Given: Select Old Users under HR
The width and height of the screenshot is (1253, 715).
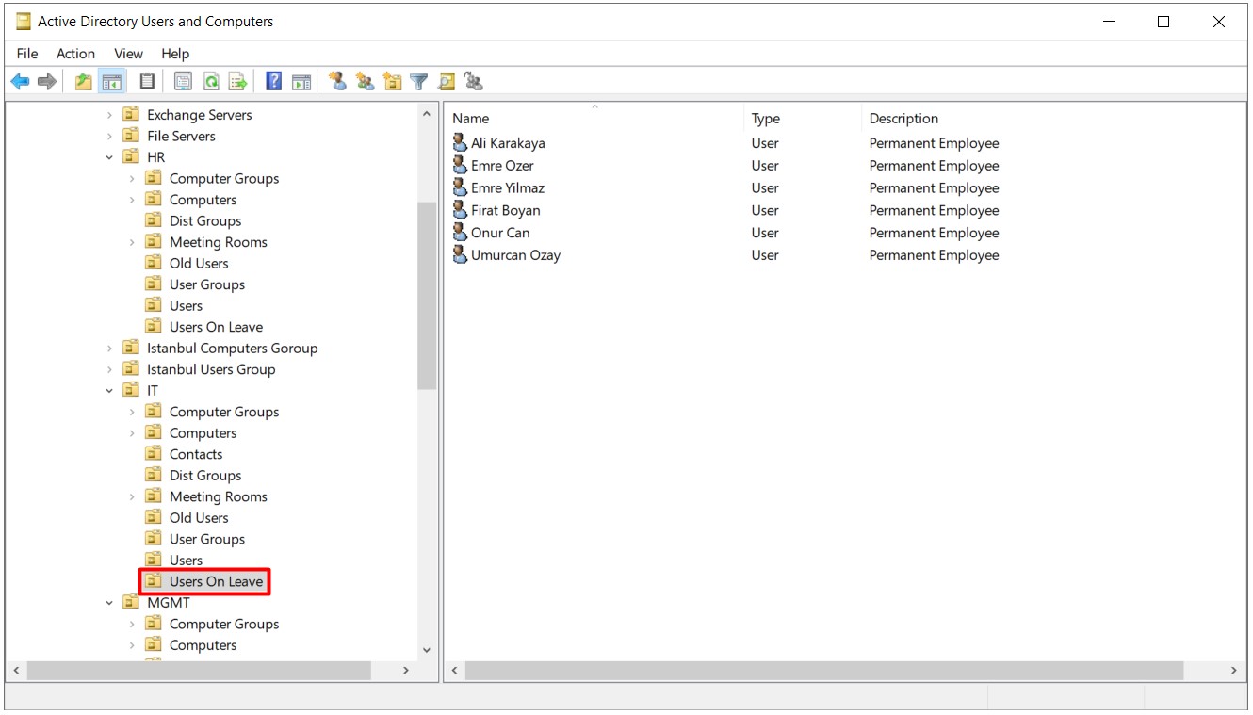Looking at the screenshot, I should point(199,263).
